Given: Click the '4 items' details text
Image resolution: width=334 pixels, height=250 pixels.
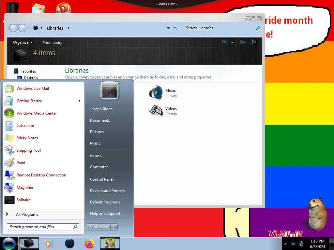Looking at the screenshot, I should coord(44,52).
